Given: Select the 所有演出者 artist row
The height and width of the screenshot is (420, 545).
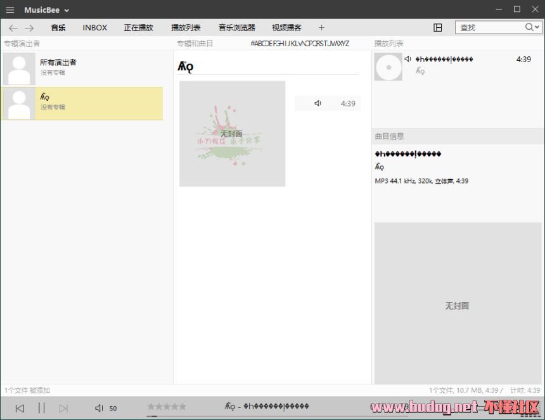Looking at the screenshot, I should click(82, 69).
